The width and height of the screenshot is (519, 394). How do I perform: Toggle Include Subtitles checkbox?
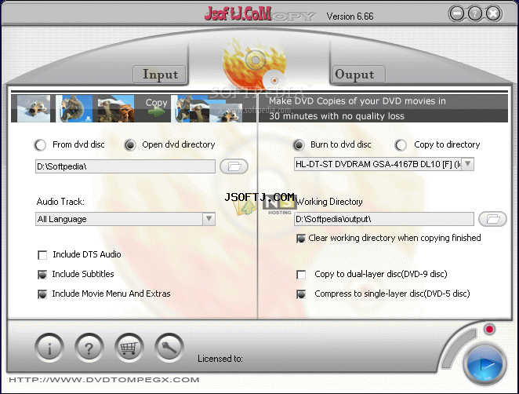(x=42, y=275)
